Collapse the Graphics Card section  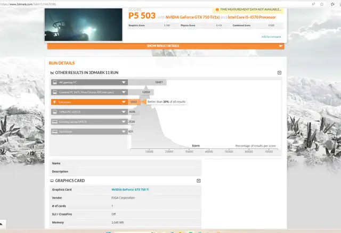click(198, 181)
